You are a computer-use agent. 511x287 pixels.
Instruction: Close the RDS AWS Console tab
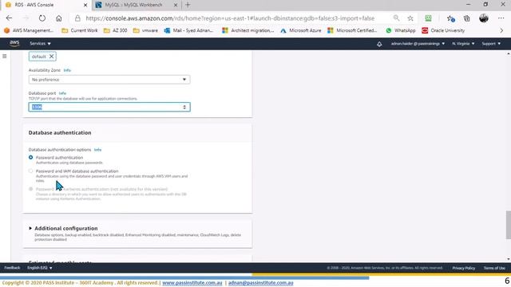tap(85, 5)
